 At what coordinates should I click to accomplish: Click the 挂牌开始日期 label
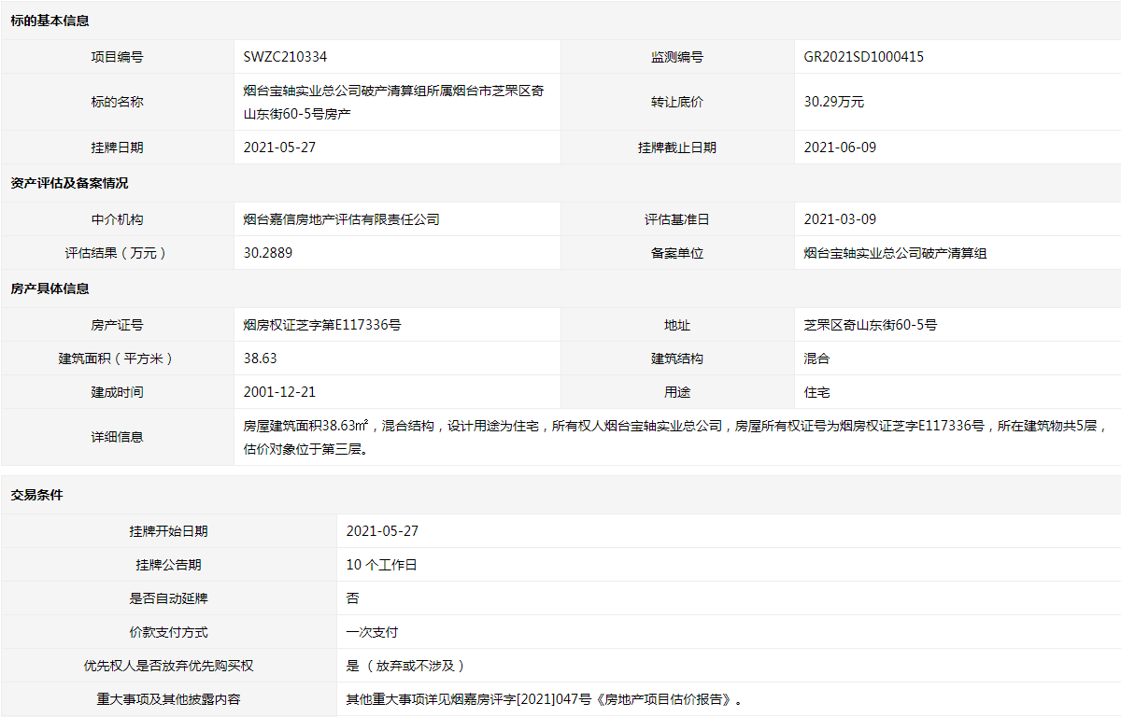point(169,531)
